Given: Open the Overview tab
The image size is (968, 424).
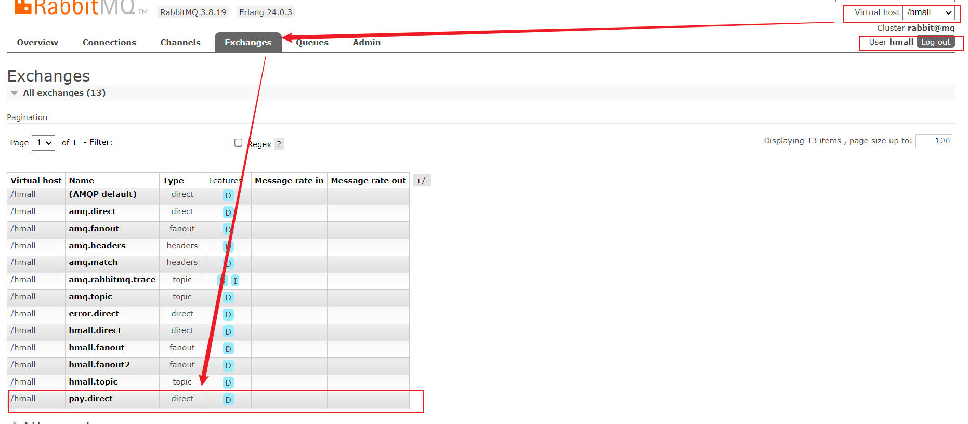Looking at the screenshot, I should click(37, 43).
